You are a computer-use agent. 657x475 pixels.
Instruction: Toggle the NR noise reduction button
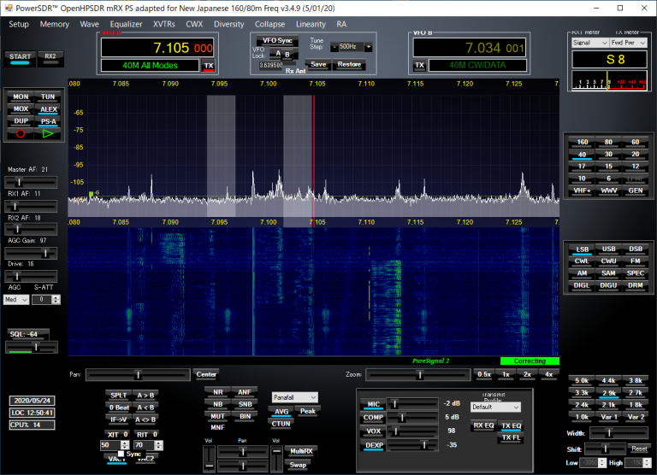coord(217,392)
